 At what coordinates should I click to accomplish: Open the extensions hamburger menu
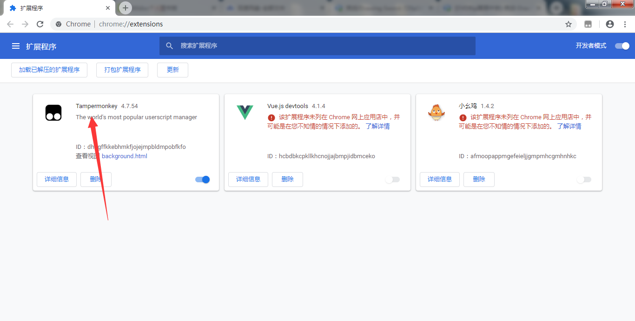pos(16,46)
